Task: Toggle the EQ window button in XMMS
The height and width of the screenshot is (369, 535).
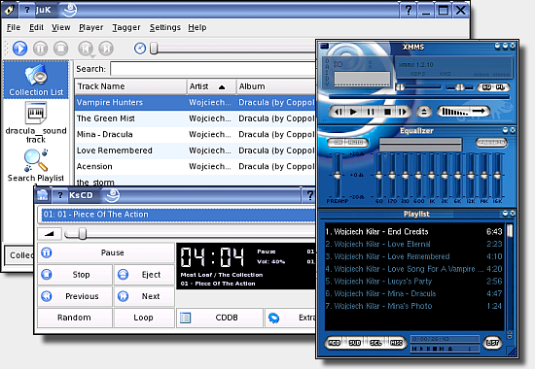Action: coord(486,87)
